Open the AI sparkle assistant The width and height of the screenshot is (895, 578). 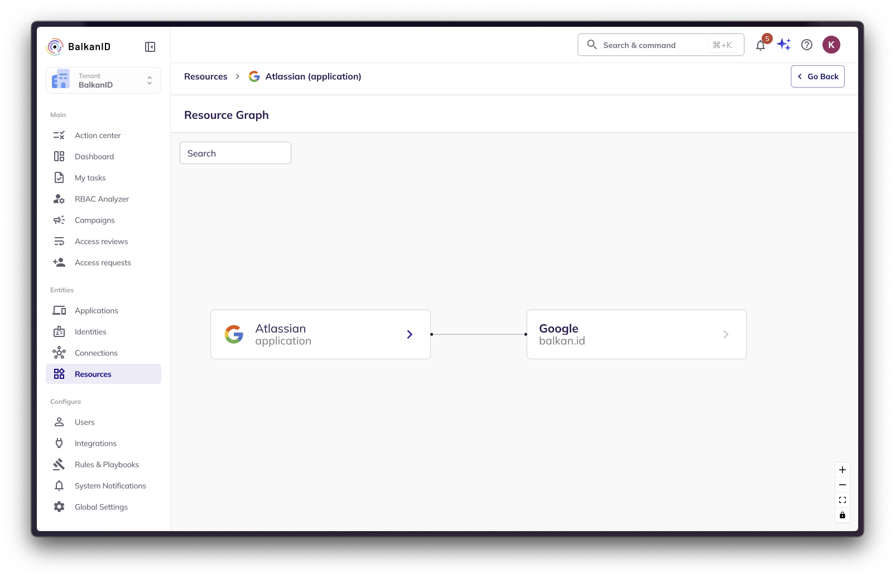tap(784, 45)
